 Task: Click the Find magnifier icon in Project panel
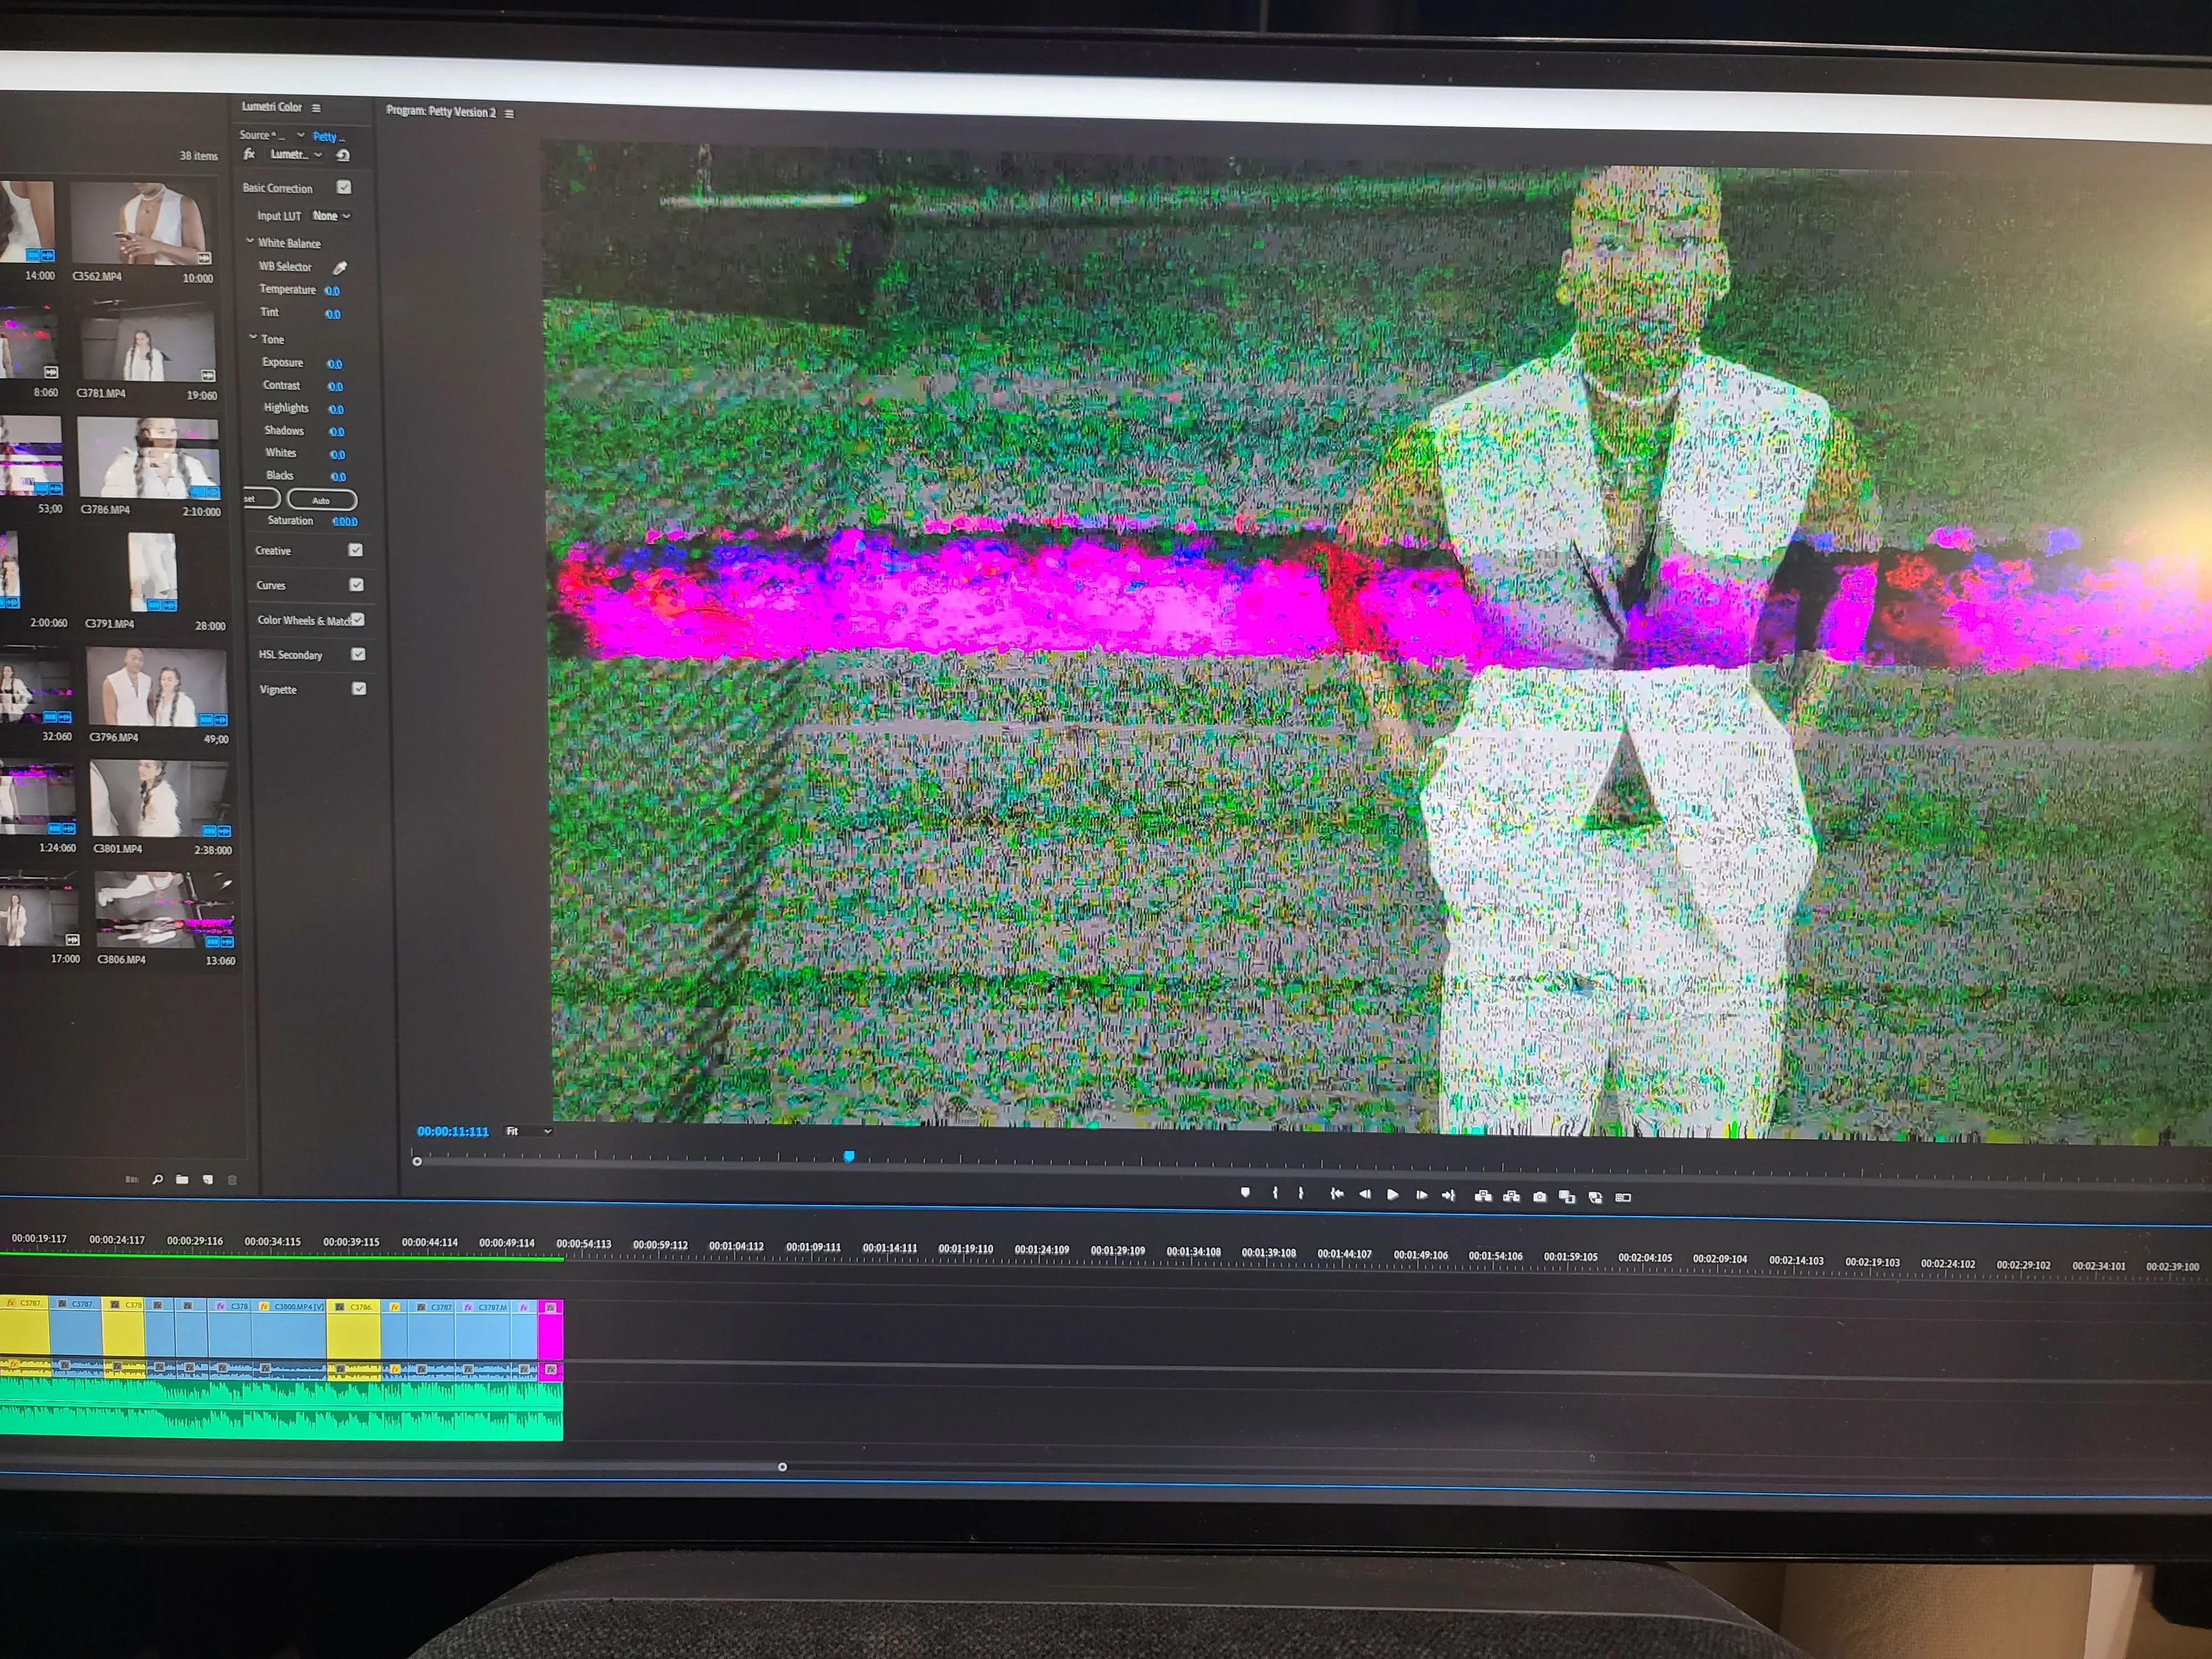point(158,1180)
